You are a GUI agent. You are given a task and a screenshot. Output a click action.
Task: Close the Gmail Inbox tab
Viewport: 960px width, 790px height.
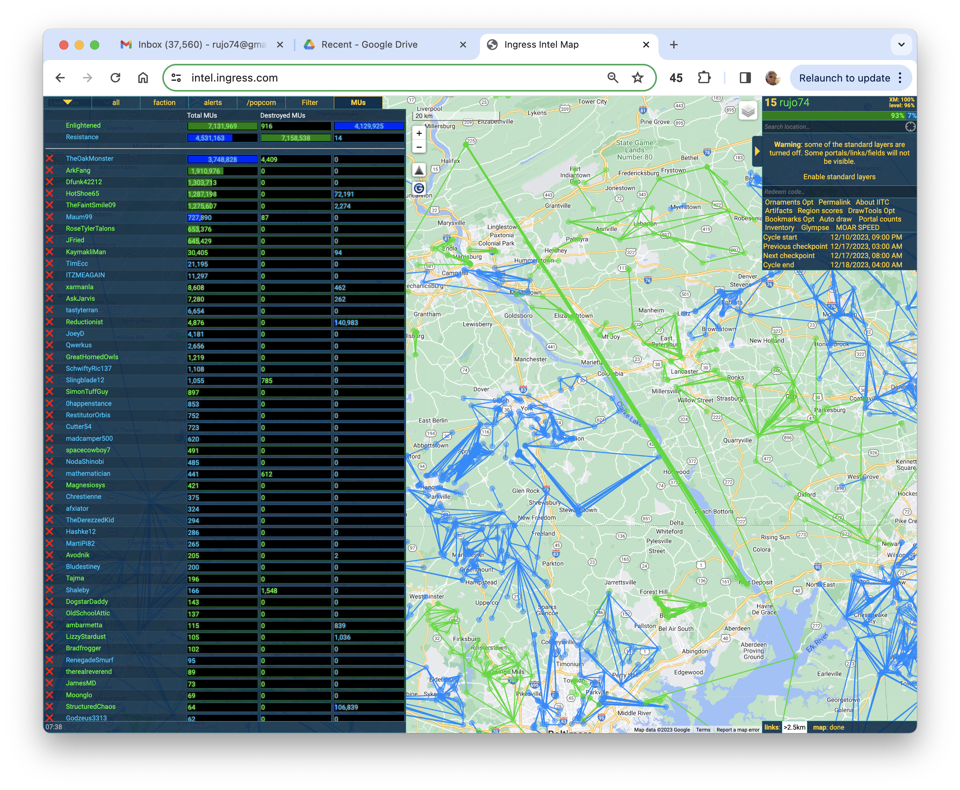[280, 45]
